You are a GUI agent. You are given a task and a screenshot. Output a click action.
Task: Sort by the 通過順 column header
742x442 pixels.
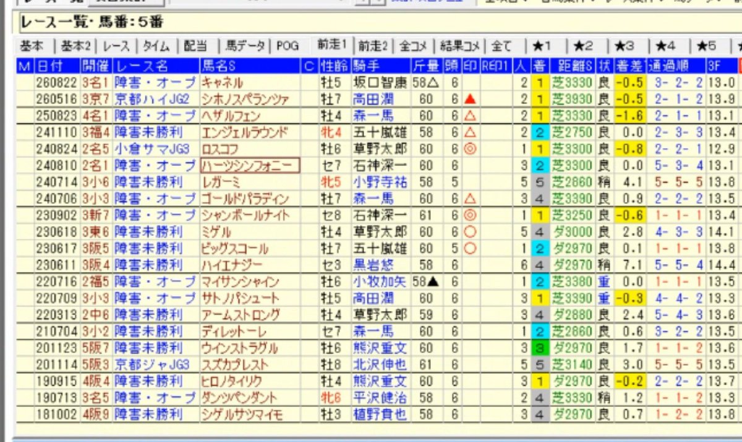pyautogui.click(x=676, y=66)
